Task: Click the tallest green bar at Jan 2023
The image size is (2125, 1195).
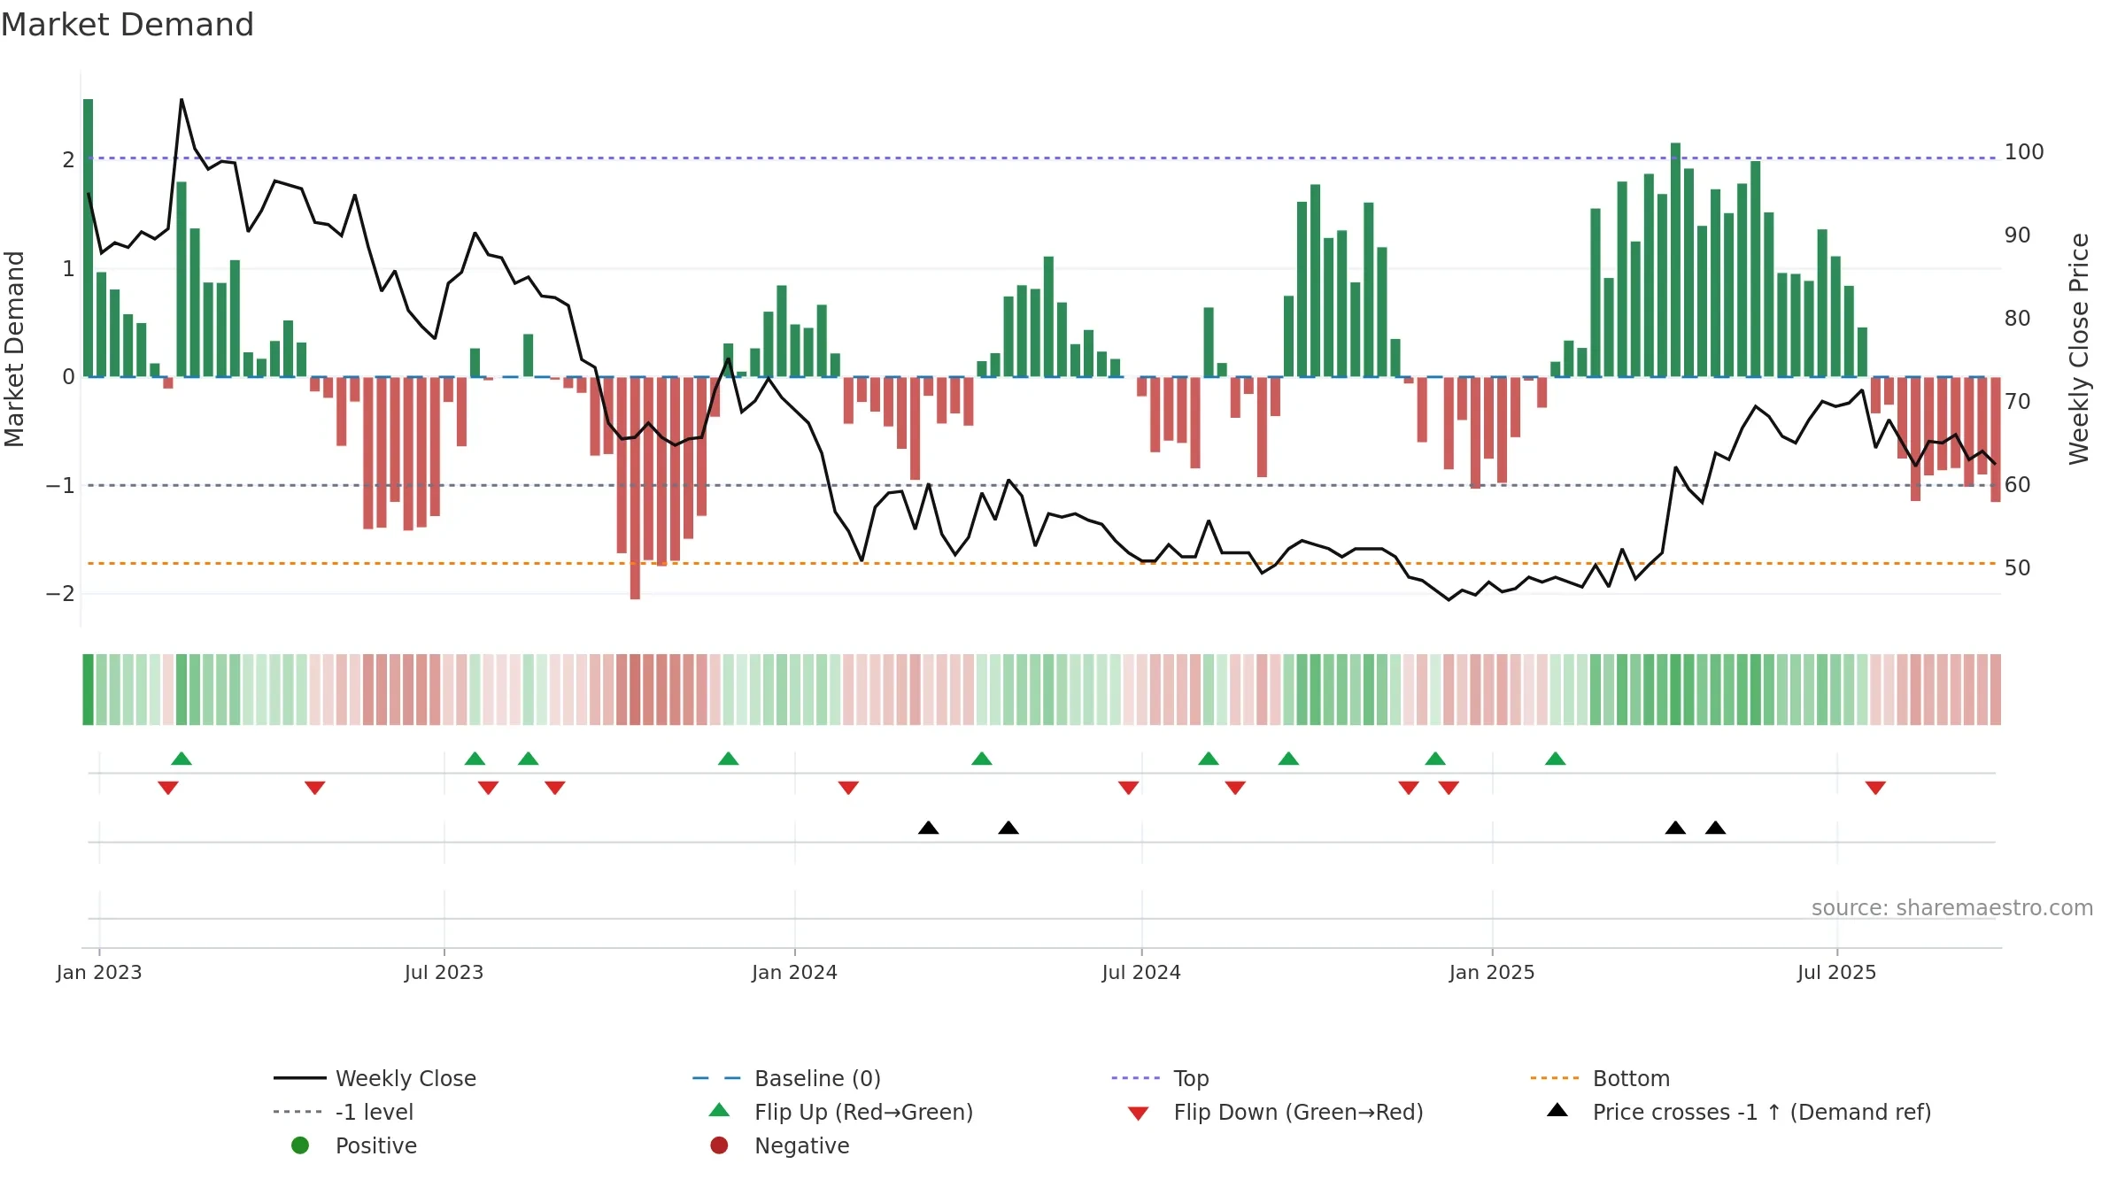Action: click(x=89, y=238)
